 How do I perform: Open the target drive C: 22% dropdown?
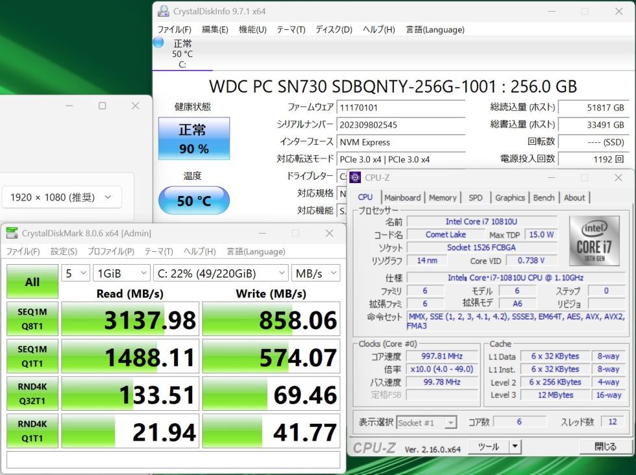point(221,273)
